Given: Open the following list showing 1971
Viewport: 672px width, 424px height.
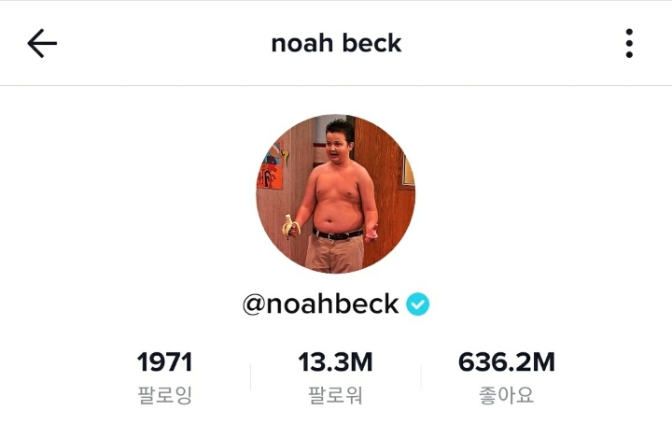Looking at the screenshot, I should [x=164, y=361].
